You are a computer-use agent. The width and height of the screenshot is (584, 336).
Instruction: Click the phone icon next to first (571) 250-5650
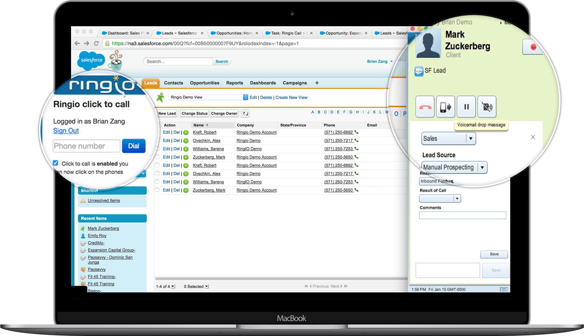[x=356, y=157]
